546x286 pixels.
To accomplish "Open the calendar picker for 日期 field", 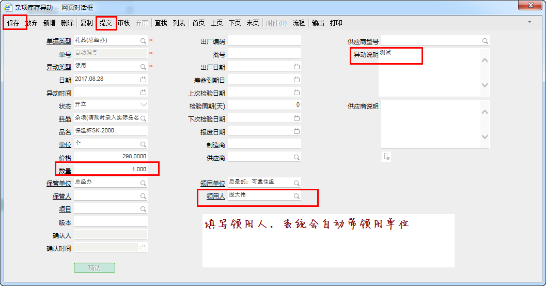I will pyautogui.click(x=143, y=79).
